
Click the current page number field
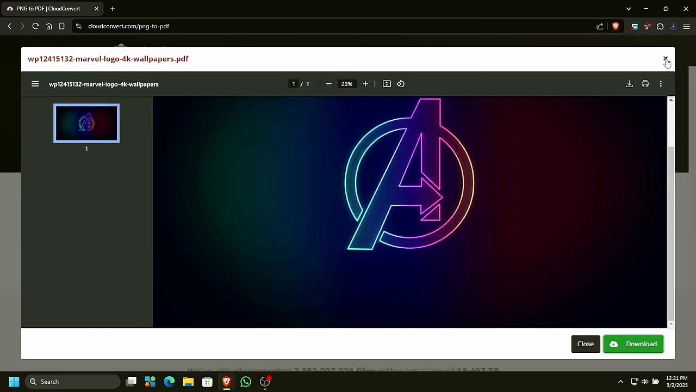pyautogui.click(x=294, y=84)
